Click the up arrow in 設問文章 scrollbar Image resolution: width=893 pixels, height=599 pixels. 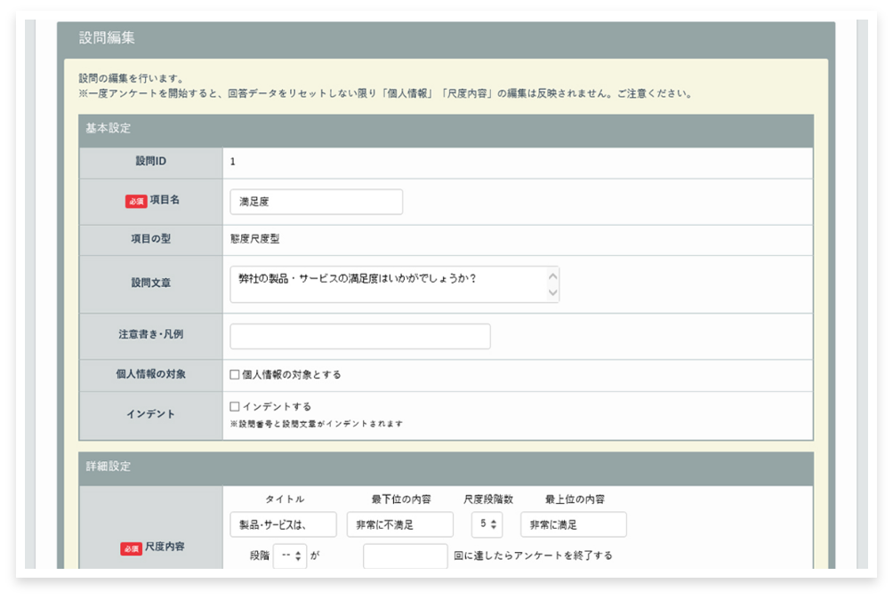(552, 275)
